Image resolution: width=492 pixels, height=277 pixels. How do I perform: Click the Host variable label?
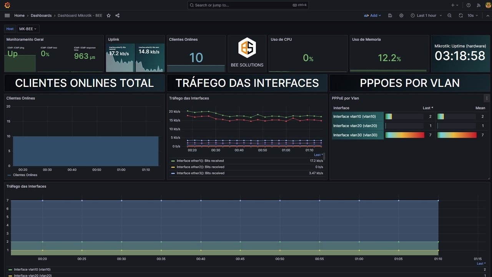pyautogui.click(x=10, y=29)
